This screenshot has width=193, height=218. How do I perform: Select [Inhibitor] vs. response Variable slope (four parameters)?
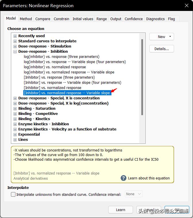click(x=72, y=83)
